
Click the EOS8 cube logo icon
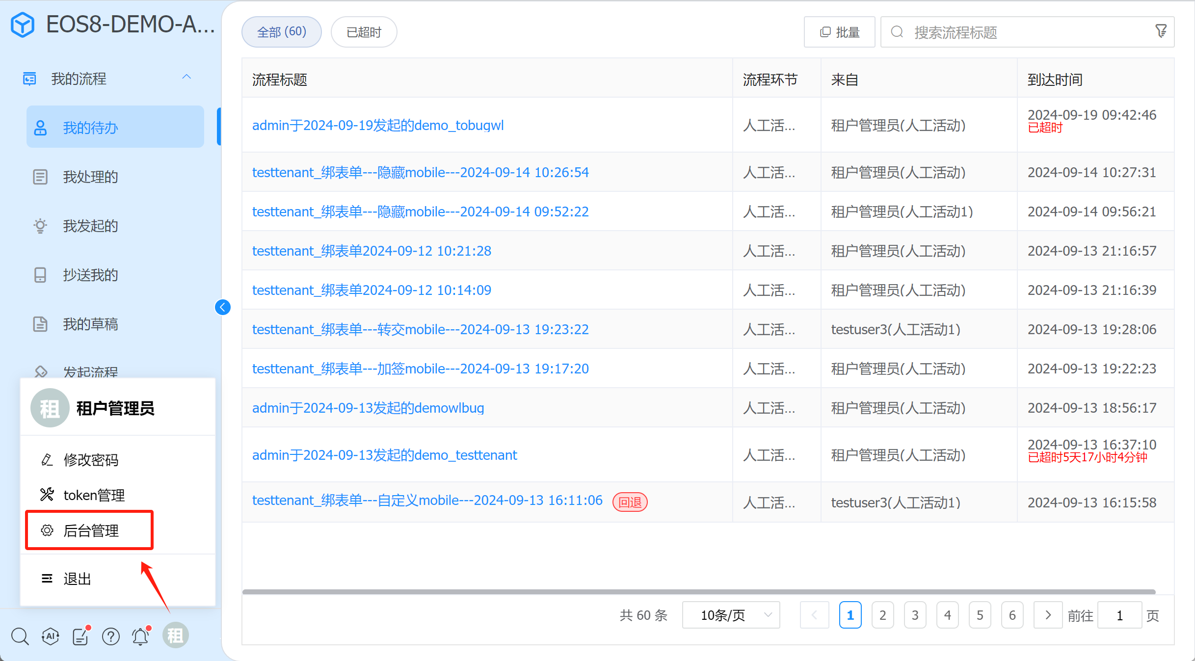click(x=23, y=25)
